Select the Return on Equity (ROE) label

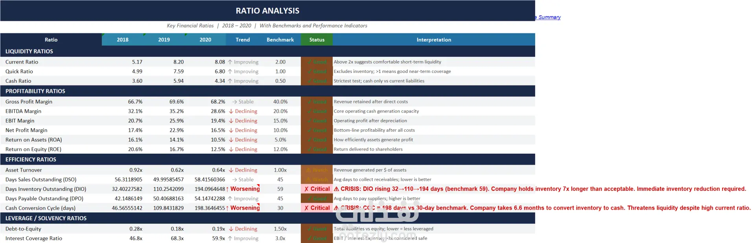click(x=33, y=149)
